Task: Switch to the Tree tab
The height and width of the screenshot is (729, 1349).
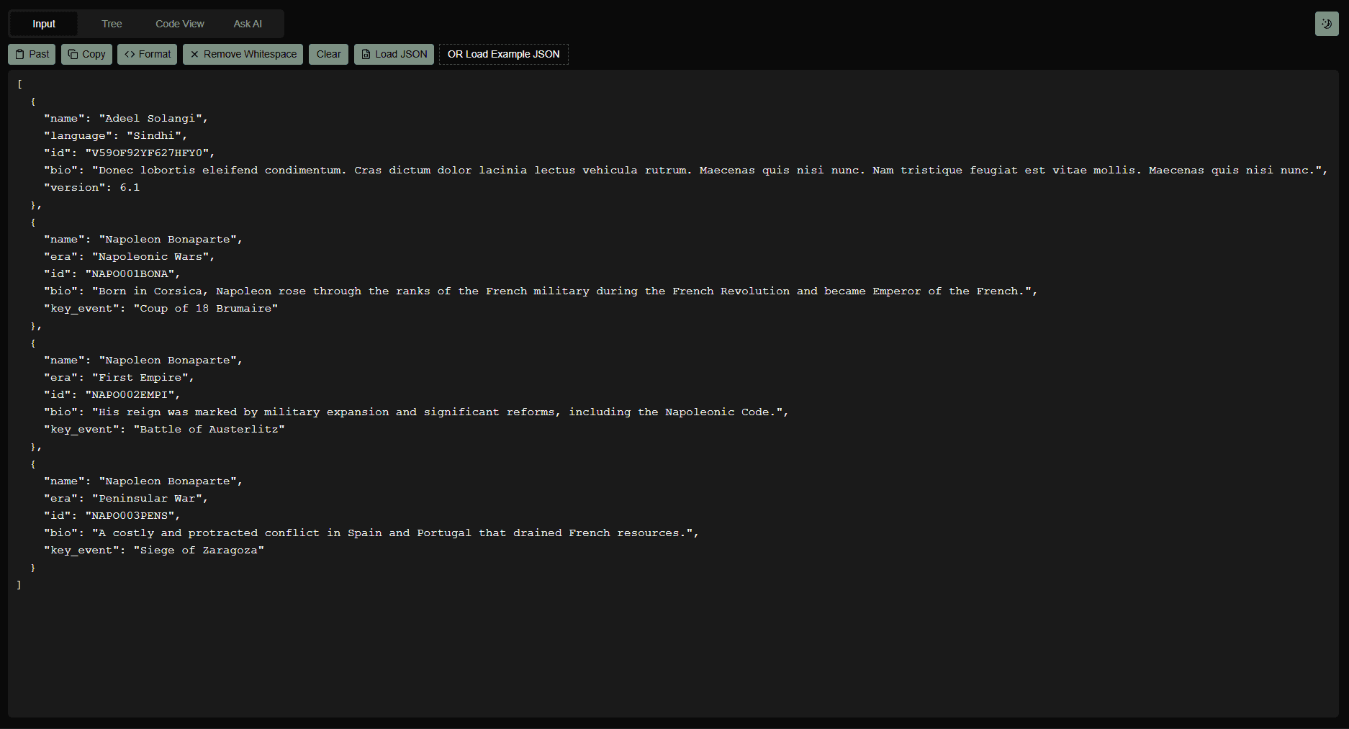Action: 112,24
